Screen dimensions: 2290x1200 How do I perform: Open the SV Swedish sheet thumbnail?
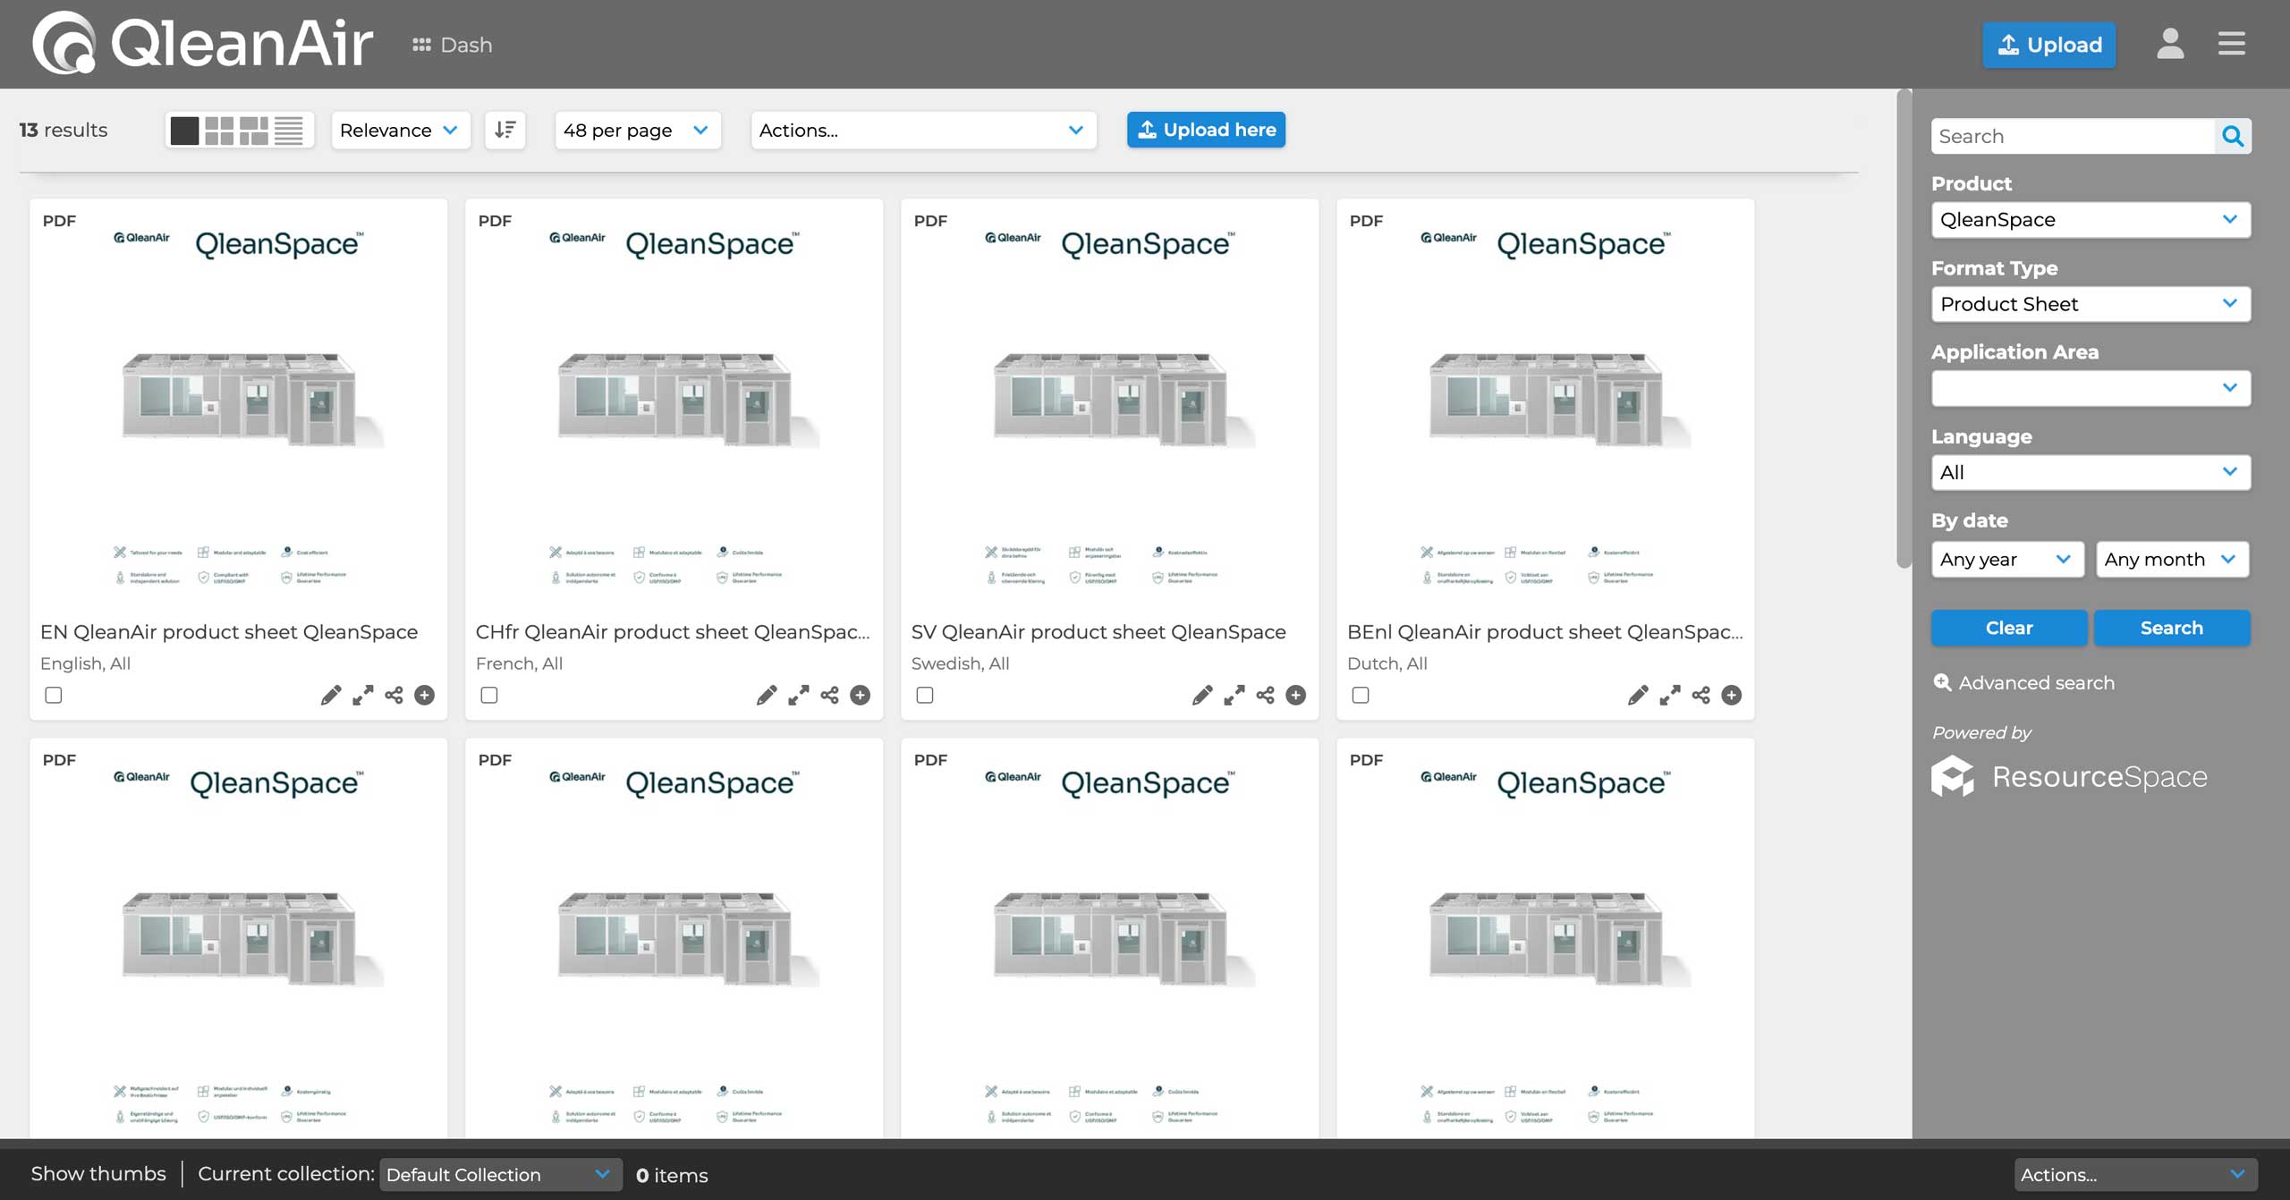1110,407
